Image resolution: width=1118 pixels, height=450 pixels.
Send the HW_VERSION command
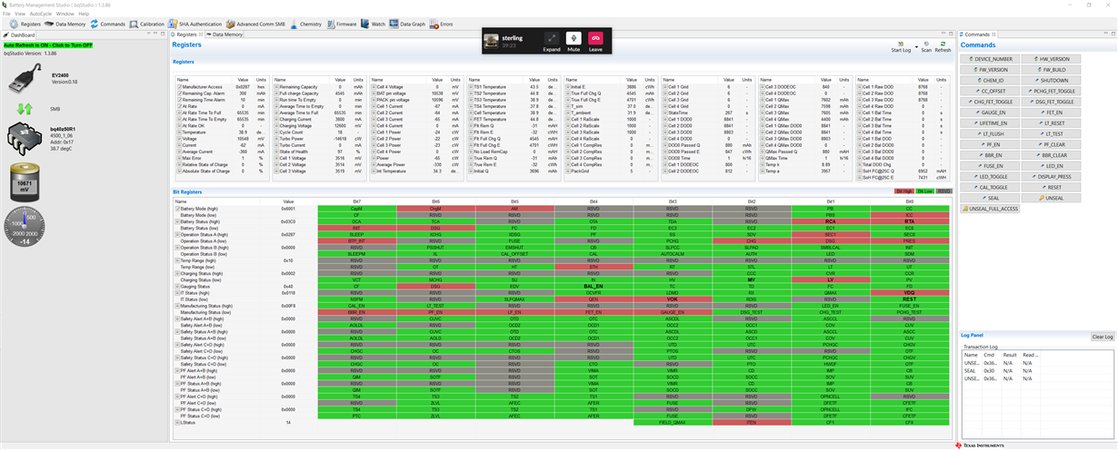click(x=1053, y=59)
